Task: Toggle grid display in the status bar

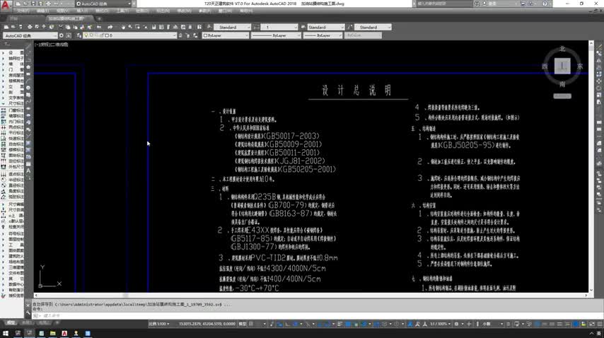Action: 252,324
